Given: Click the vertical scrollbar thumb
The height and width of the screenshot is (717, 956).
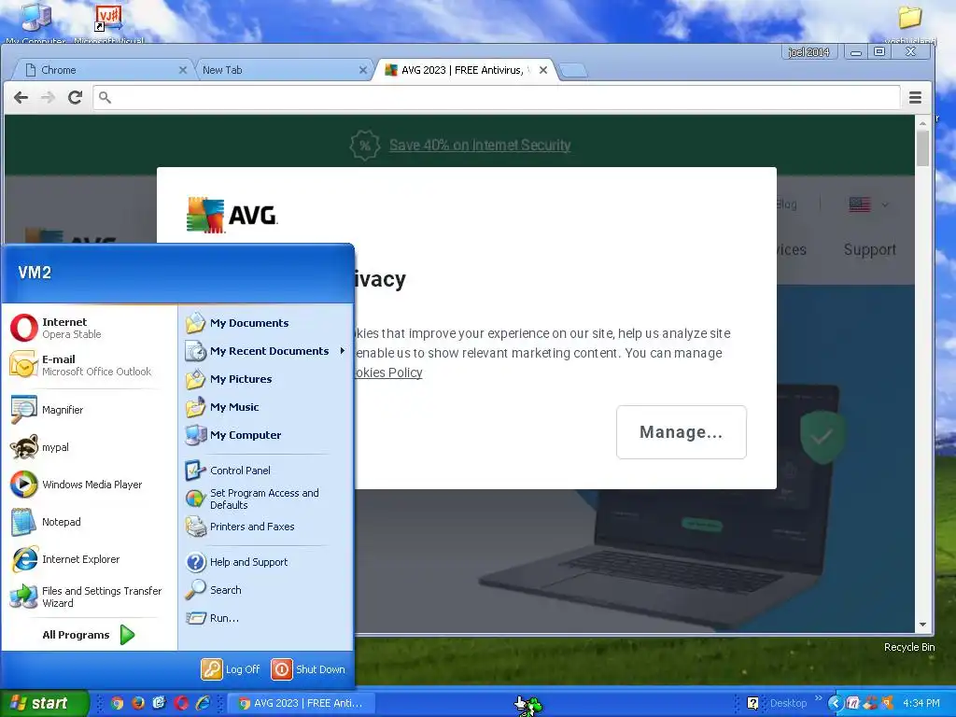Looking at the screenshot, I should click(922, 148).
